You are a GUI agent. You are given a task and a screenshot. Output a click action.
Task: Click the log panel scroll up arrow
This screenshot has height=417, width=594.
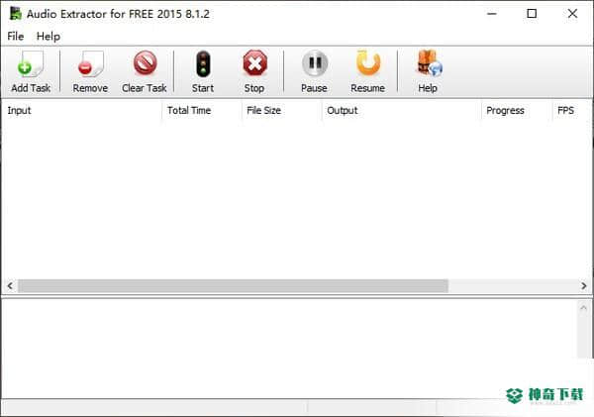pos(583,308)
